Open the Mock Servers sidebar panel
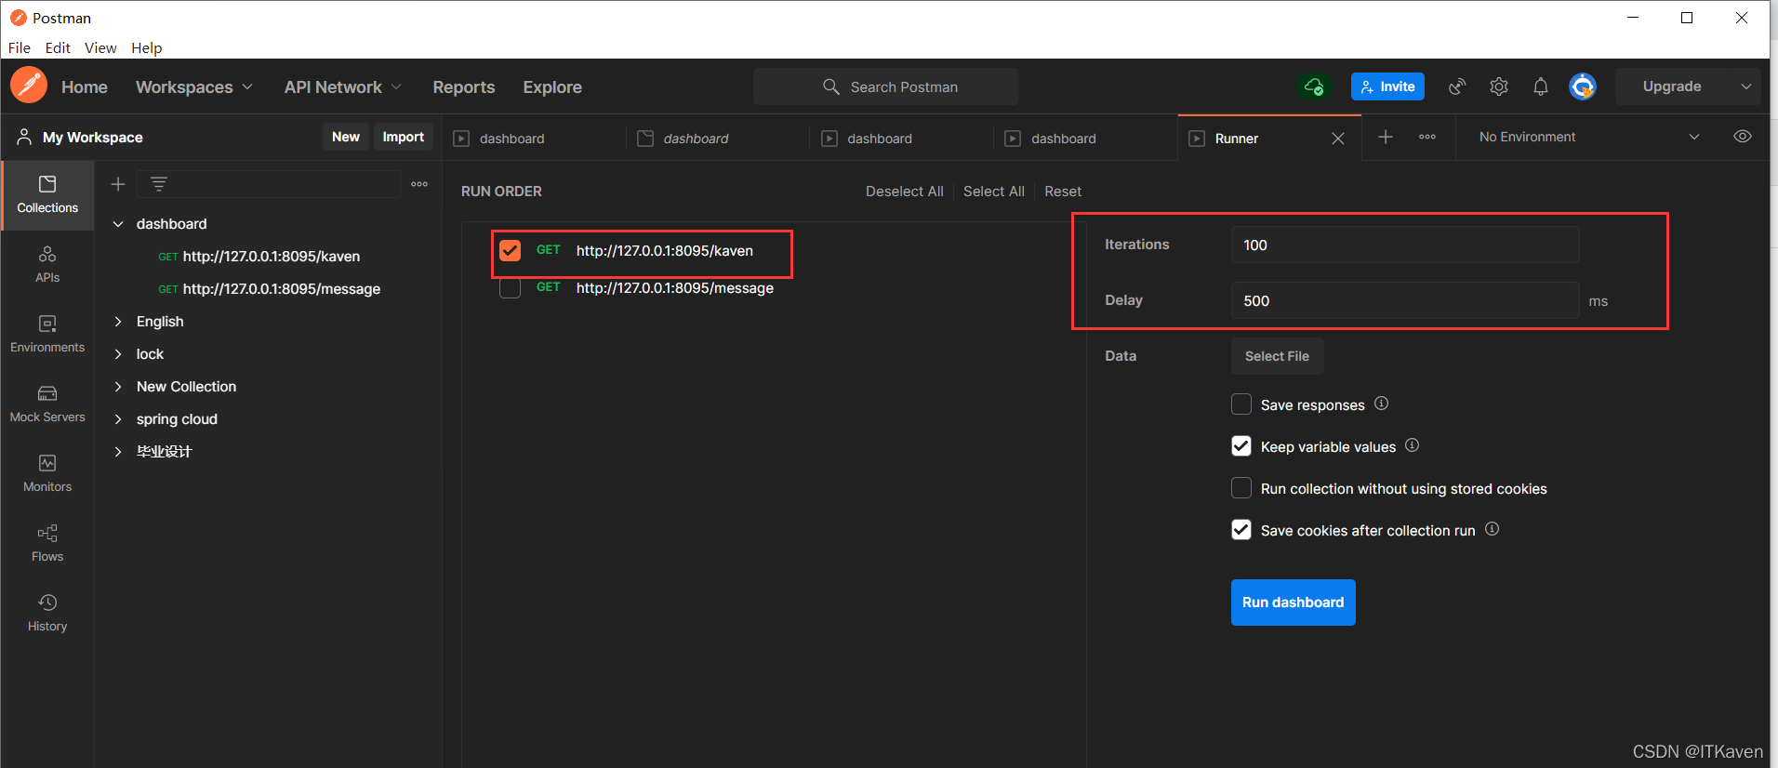The width and height of the screenshot is (1778, 768). pyautogui.click(x=47, y=404)
